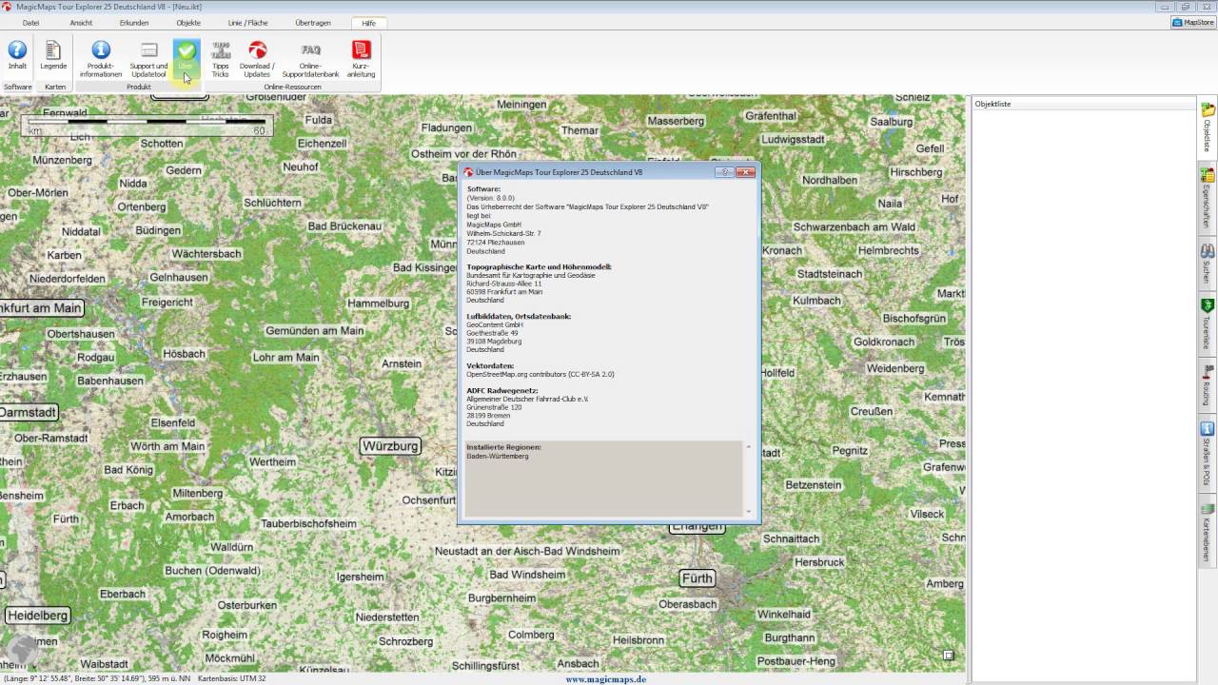Click Ansbach label on the map

[x=578, y=663]
